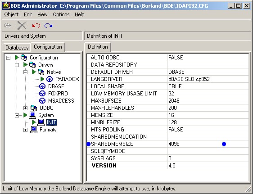Click the BDE Administrator title bar icon

click(x=6, y=6)
